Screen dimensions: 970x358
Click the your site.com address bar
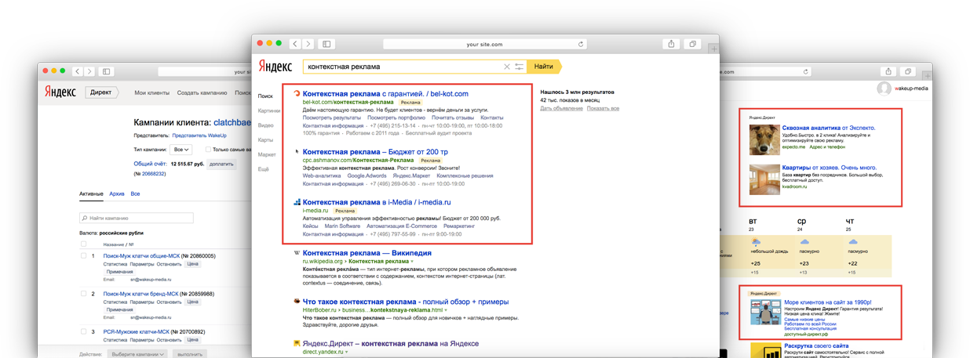click(484, 45)
